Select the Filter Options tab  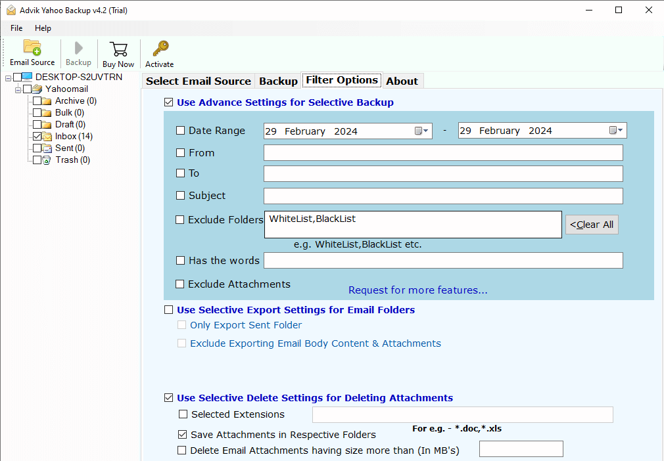tap(342, 80)
